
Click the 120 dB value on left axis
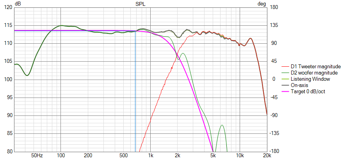[8, 7]
